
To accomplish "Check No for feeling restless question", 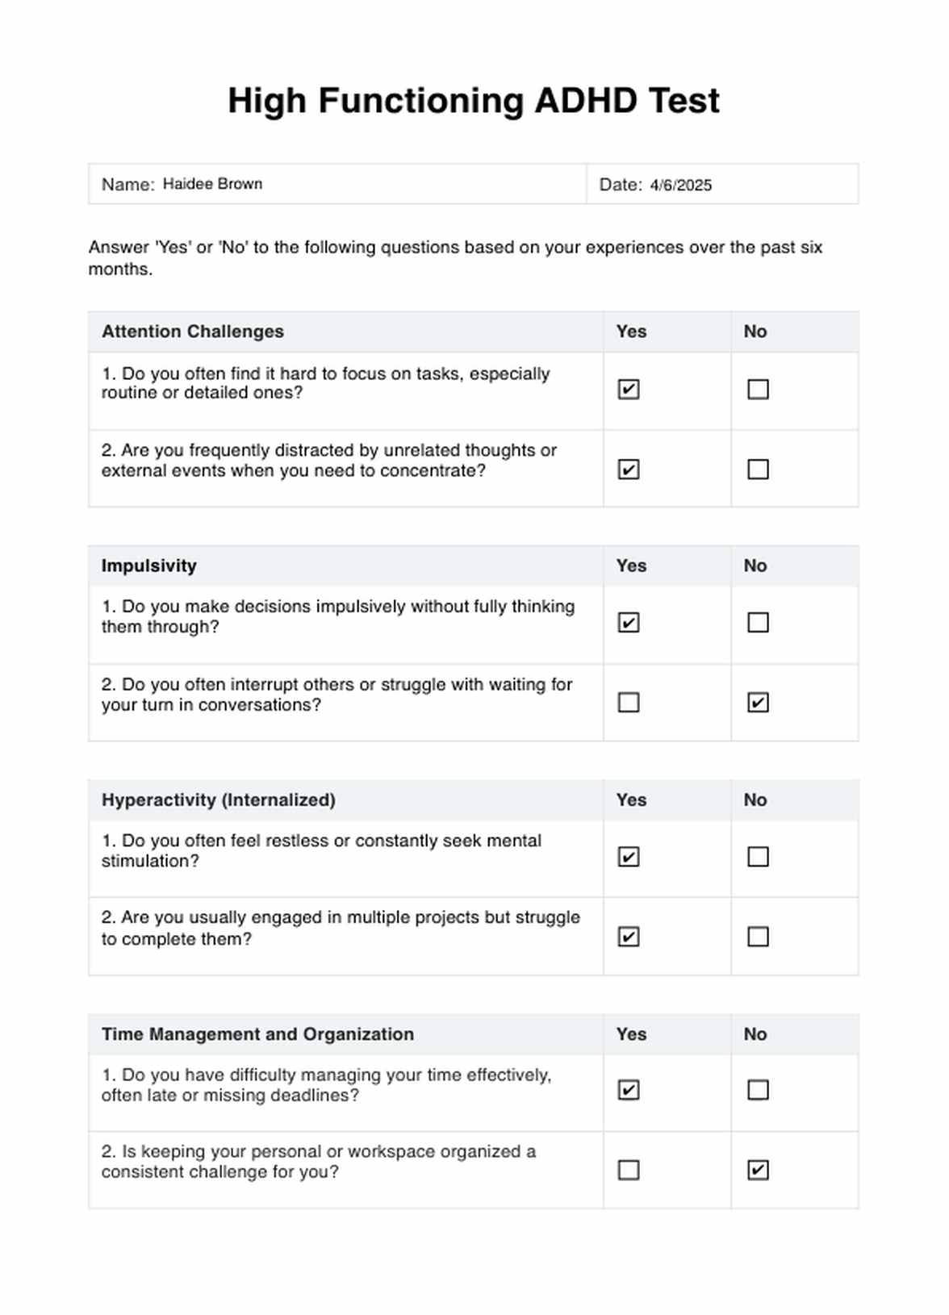I will click(x=758, y=857).
